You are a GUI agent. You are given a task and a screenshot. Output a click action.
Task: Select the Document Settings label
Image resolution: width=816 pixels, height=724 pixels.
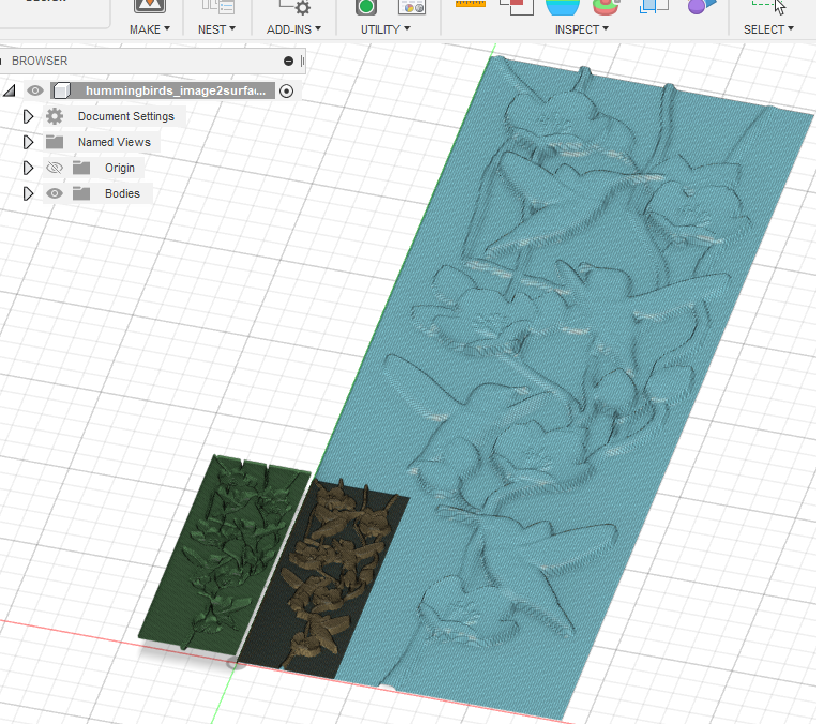pyautogui.click(x=126, y=116)
